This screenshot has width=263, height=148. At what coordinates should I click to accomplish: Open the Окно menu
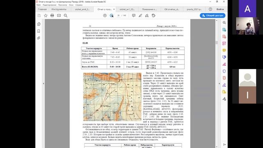pos(71,5)
